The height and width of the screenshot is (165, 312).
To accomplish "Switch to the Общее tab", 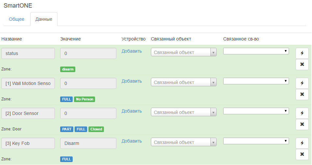I will click(16, 19).
